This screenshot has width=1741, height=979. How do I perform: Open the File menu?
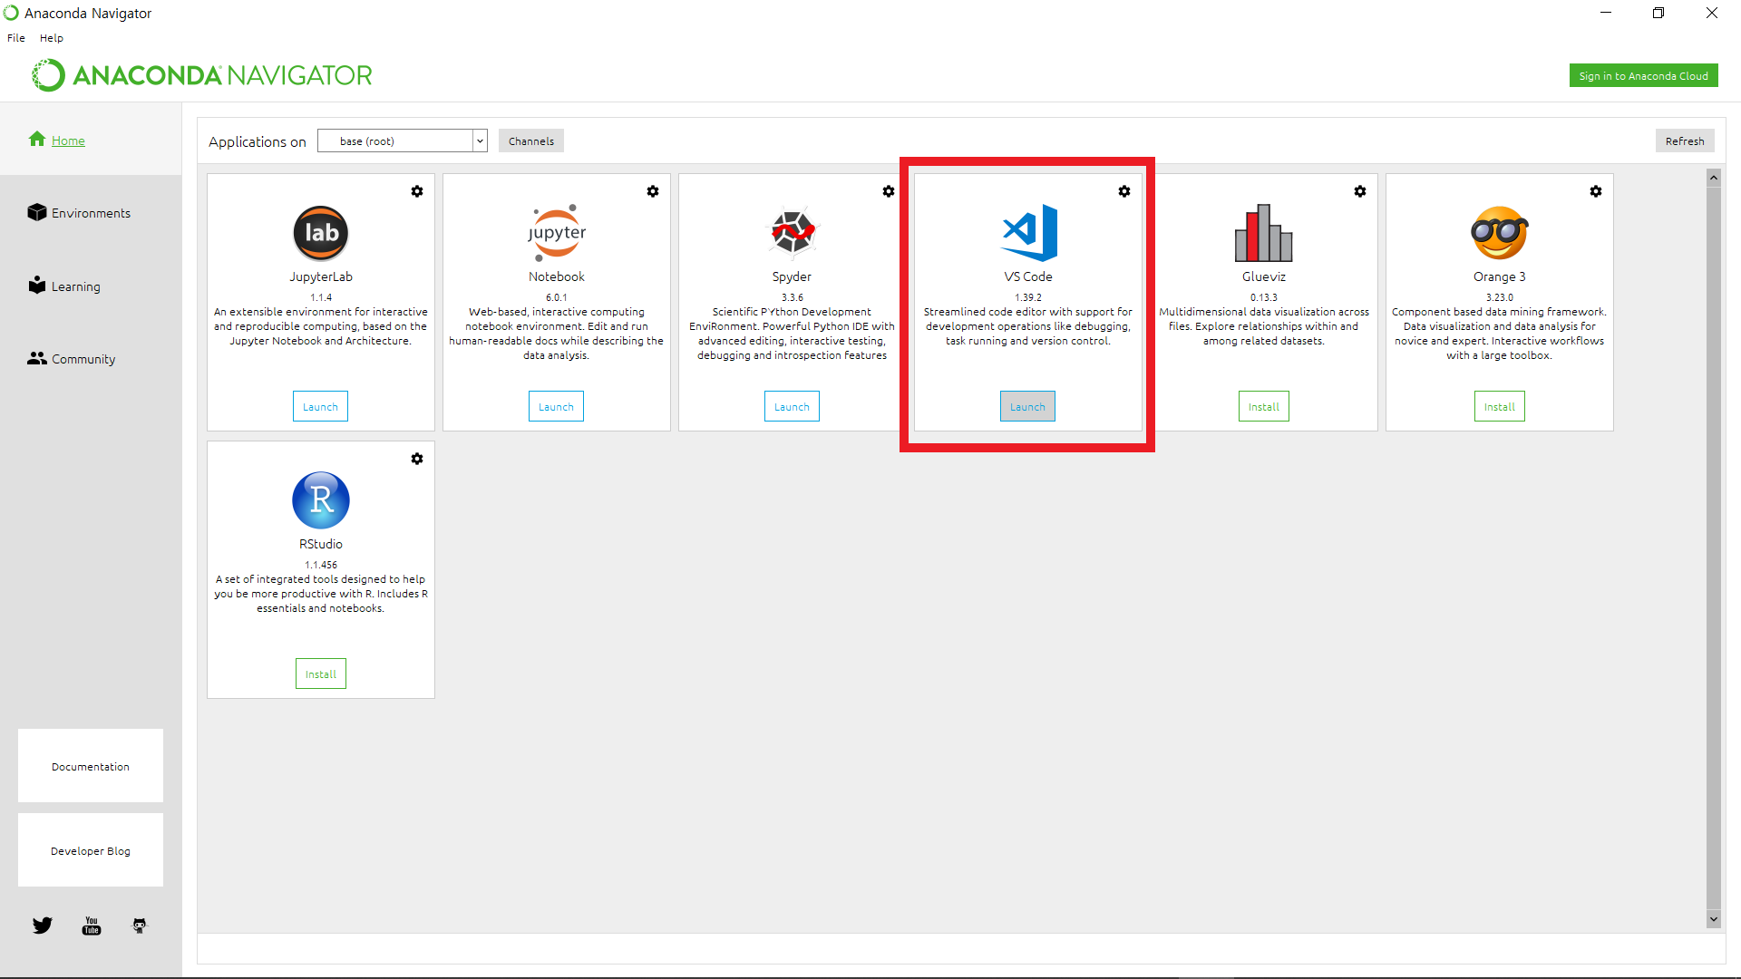16,38
